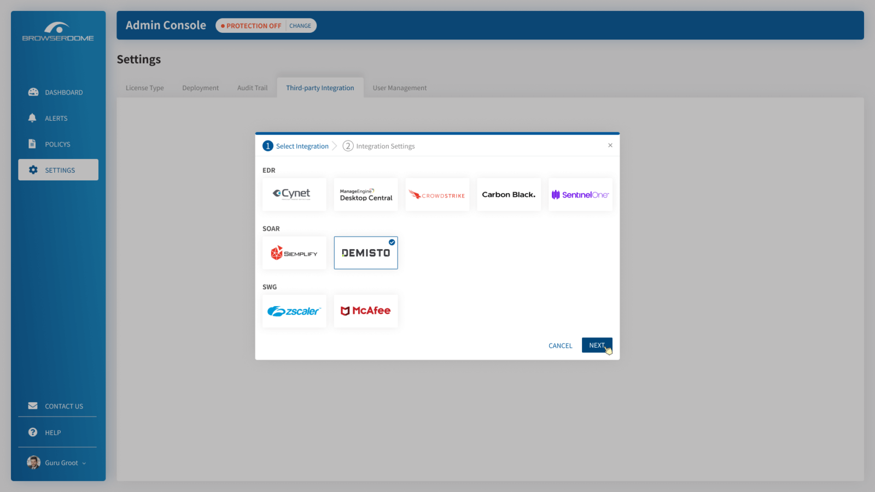Click the Contact Us envelope icon

(x=33, y=406)
